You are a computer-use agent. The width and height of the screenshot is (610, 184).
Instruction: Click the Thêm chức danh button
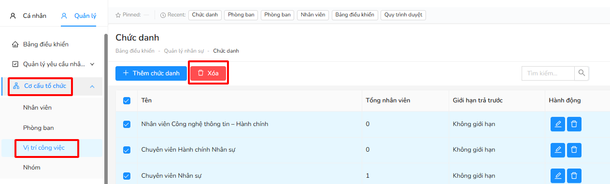(151, 73)
